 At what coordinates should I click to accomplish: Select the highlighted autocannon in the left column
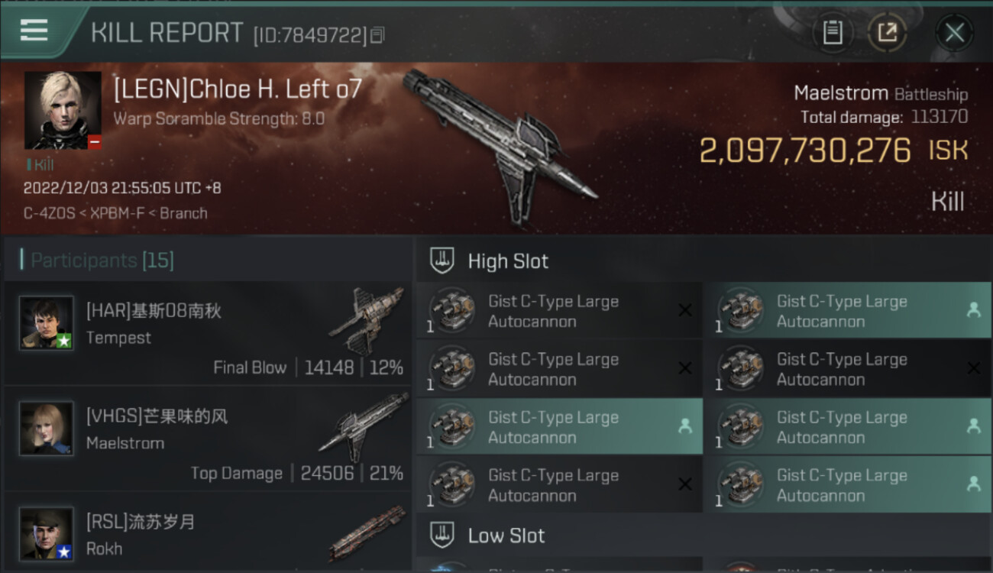(559, 426)
